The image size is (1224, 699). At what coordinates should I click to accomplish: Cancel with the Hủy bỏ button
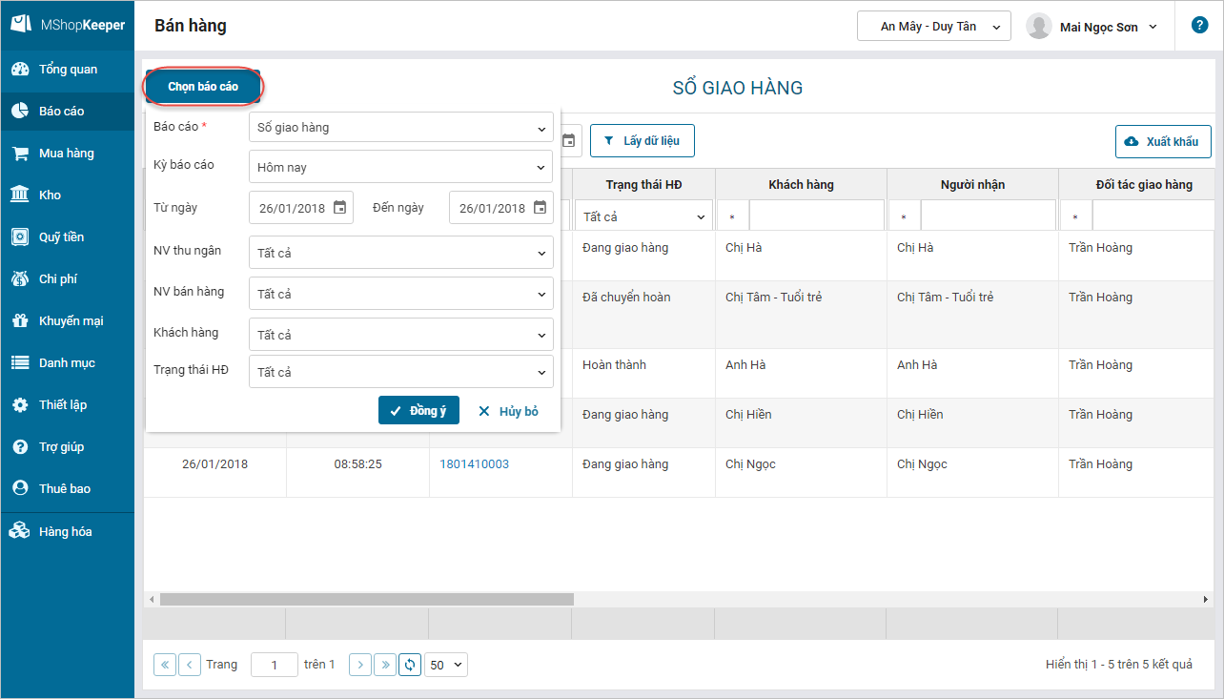508,411
